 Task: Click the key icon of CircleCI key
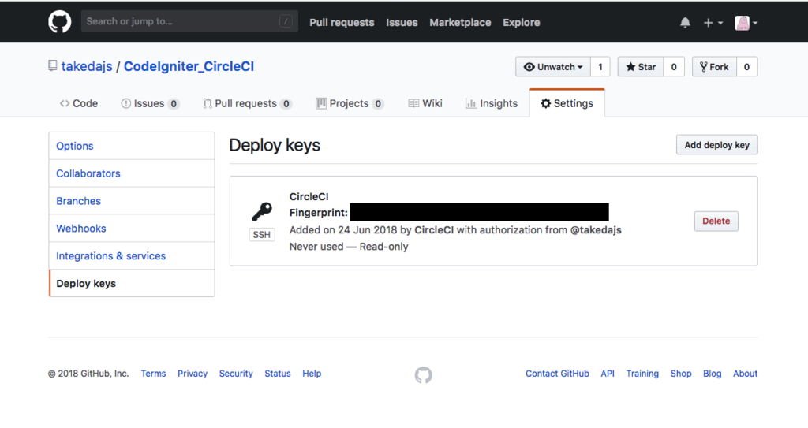click(x=262, y=211)
